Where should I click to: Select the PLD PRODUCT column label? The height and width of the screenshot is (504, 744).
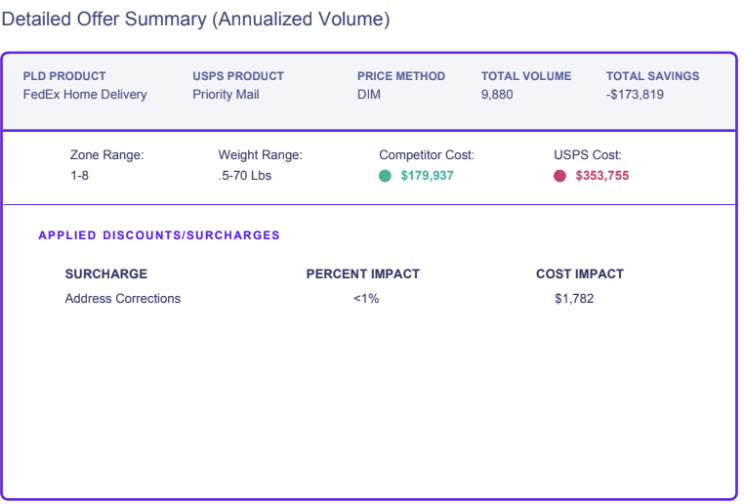click(64, 76)
